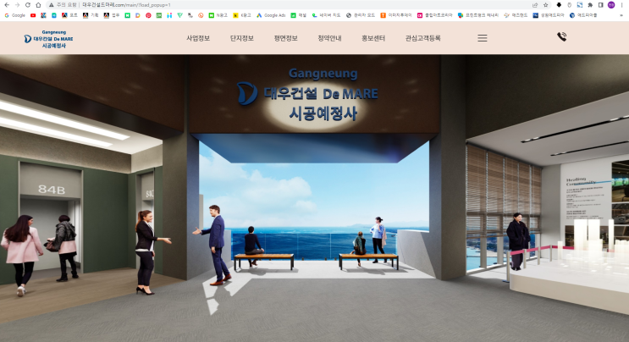Open the Extensions puzzle-piece menu
This screenshot has width=629, height=342.
[x=590, y=5]
